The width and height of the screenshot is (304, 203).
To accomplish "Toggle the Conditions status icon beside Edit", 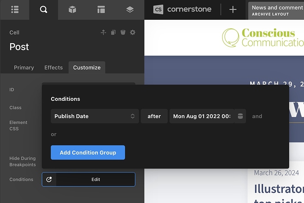I will click(x=49, y=179).
